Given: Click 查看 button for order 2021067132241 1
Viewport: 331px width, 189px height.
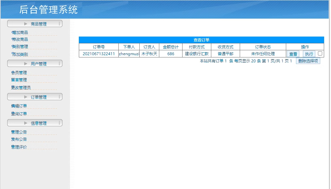Looking at the screenshot, I should tap(293, 54).
